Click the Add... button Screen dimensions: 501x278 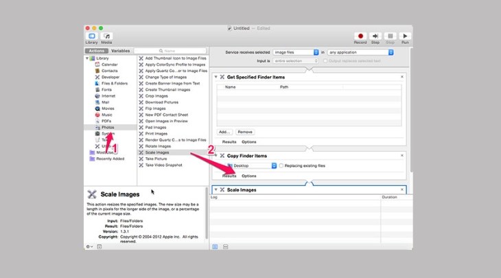[x=224, y=131]
